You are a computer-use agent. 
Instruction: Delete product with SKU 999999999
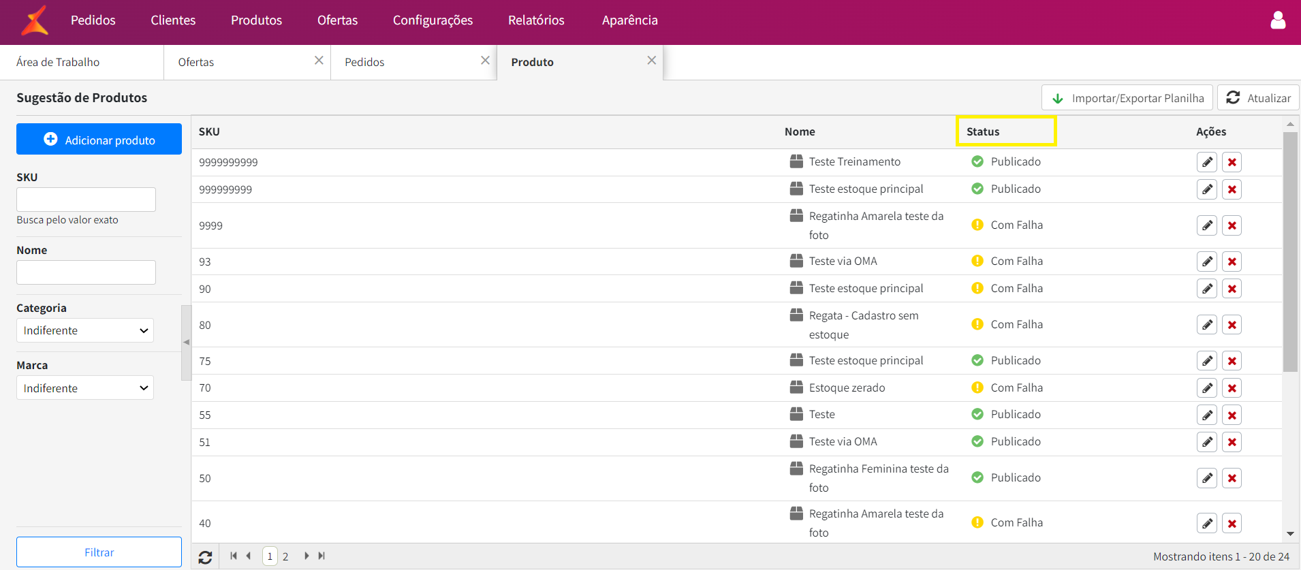1232,189
